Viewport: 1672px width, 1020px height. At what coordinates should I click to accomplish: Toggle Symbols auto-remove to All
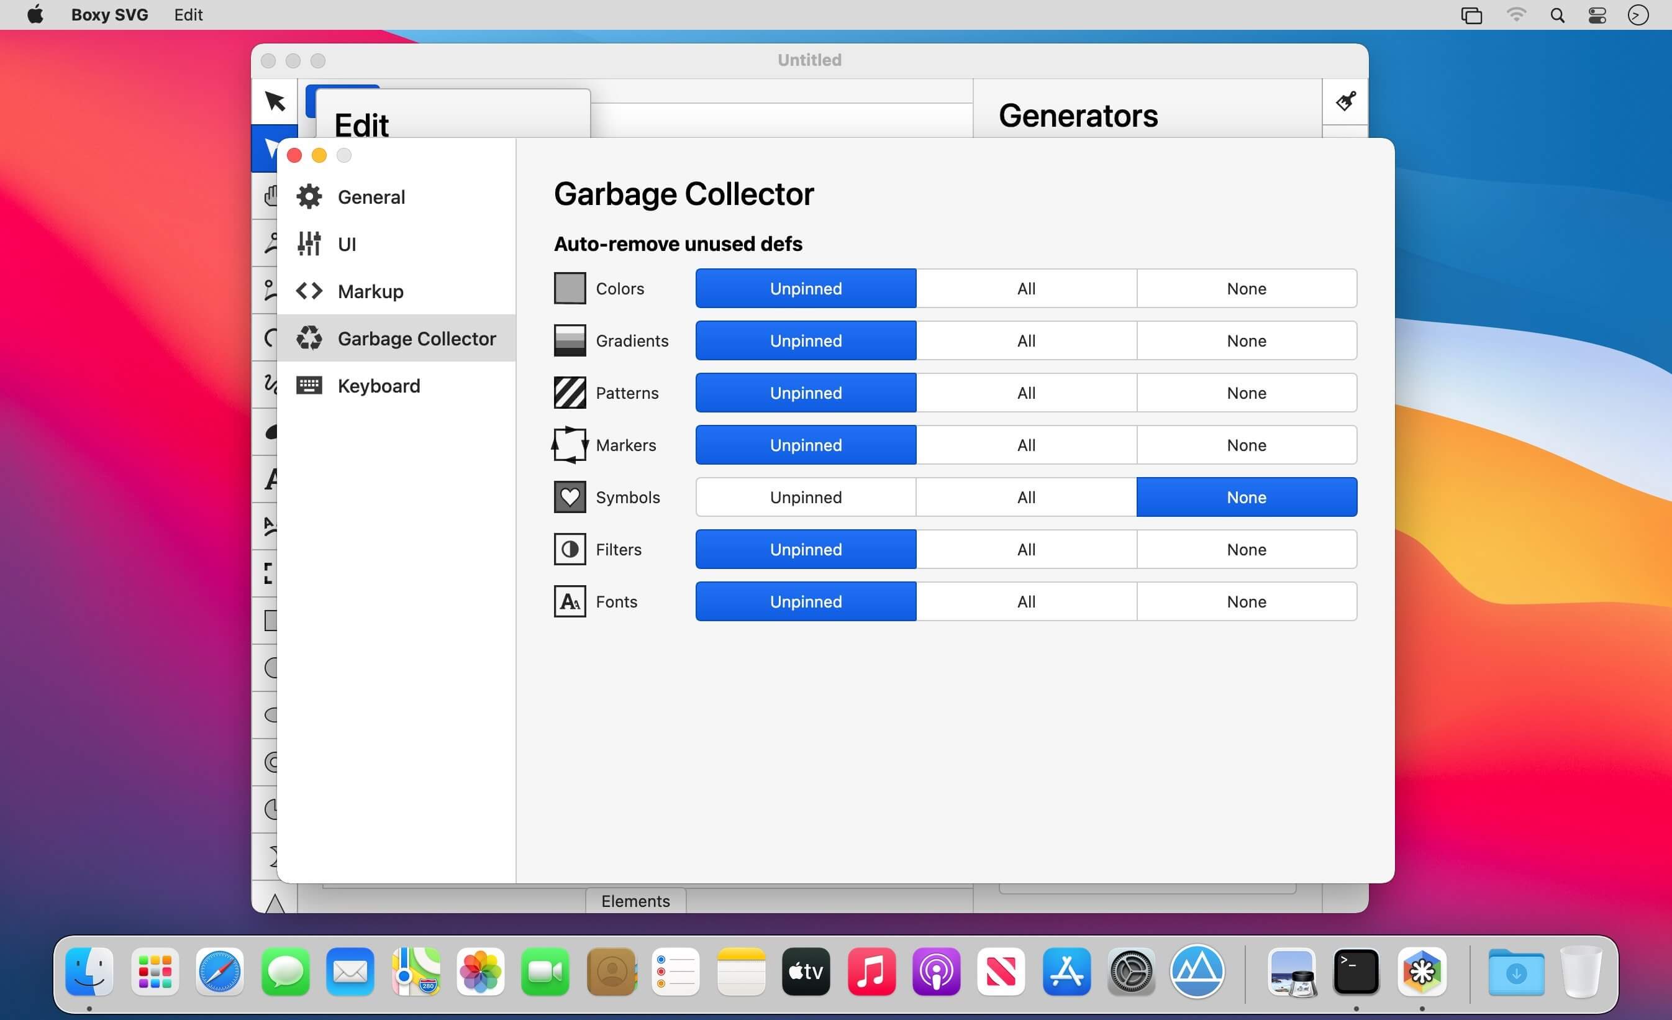[x=1025, y=497]
